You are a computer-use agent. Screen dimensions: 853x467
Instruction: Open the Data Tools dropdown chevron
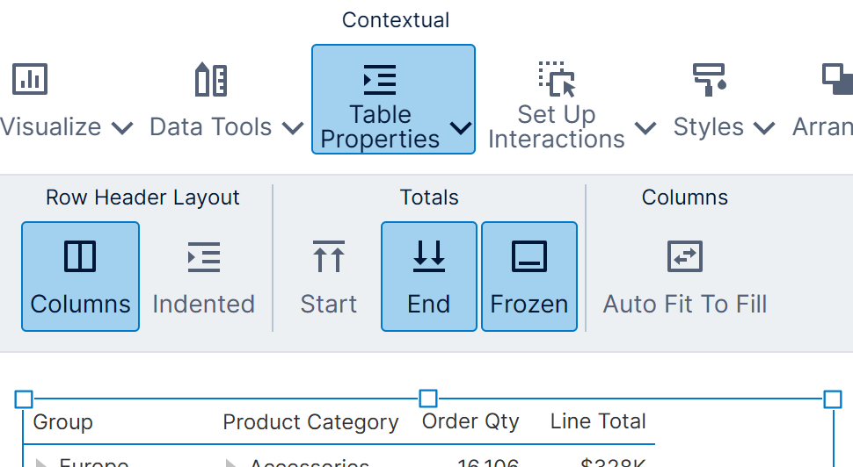tap(293, 128)
